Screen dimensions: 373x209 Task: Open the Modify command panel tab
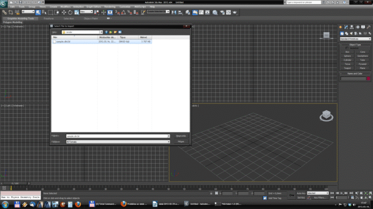tap(346, 27)
